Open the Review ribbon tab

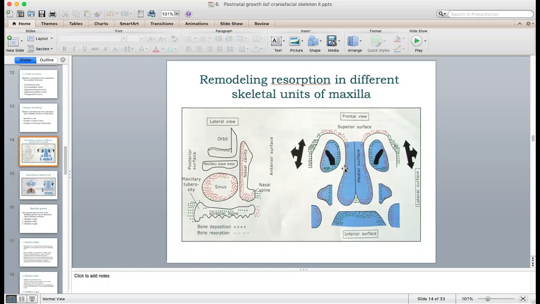pos(262,24)
